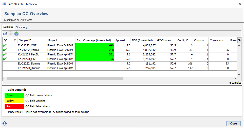Click the database upload icon with green arrow
The height and width of the screenshot is (128, 244).
click(16, 34)
